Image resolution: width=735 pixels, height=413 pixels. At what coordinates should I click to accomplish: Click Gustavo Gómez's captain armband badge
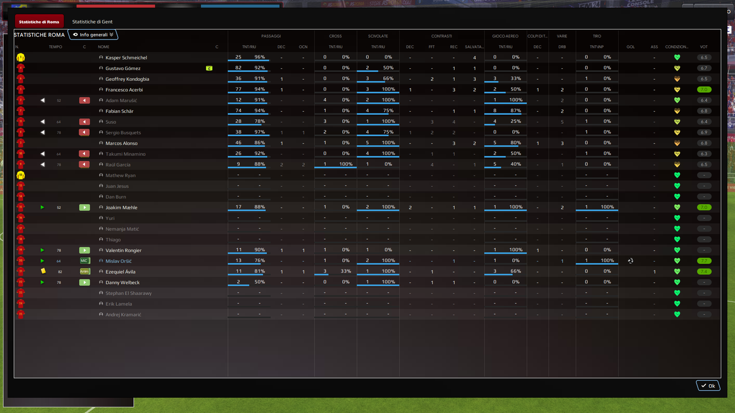tap(209, 68)
